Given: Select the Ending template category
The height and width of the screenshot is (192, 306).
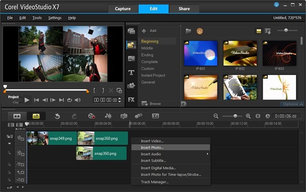Looking at the screenshot, I should point(147,55).
